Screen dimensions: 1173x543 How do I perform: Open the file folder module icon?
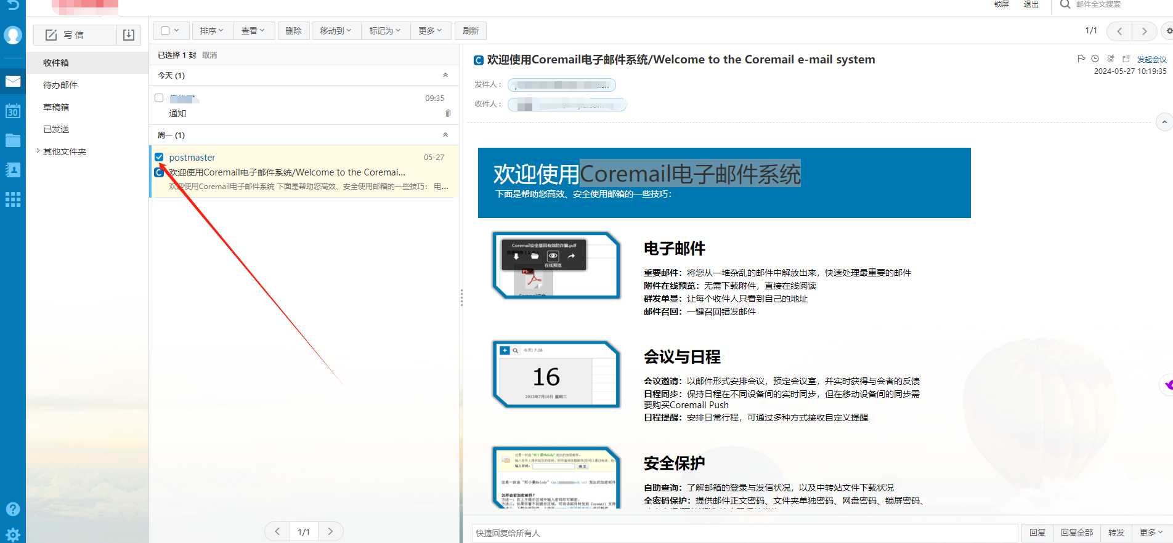point(12,140)
